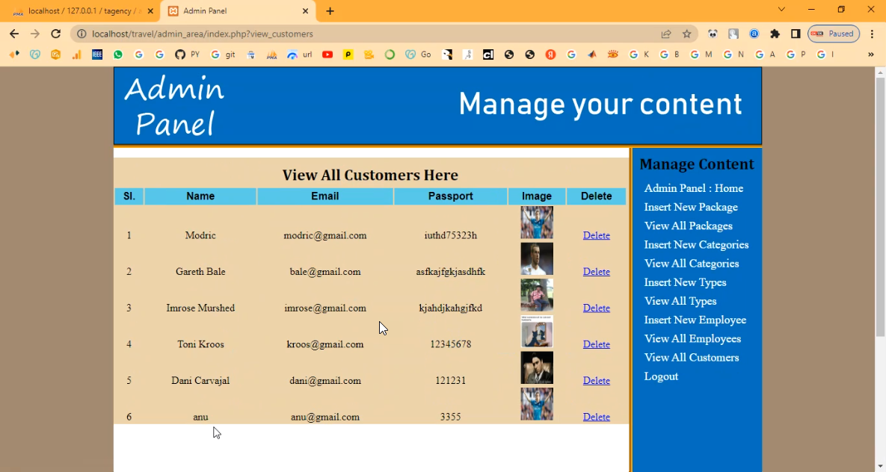This screenshot has height=472, width=886.
Task: Click Toni Kroos's customer image thumbnail
Action: (x=536, y=332)
